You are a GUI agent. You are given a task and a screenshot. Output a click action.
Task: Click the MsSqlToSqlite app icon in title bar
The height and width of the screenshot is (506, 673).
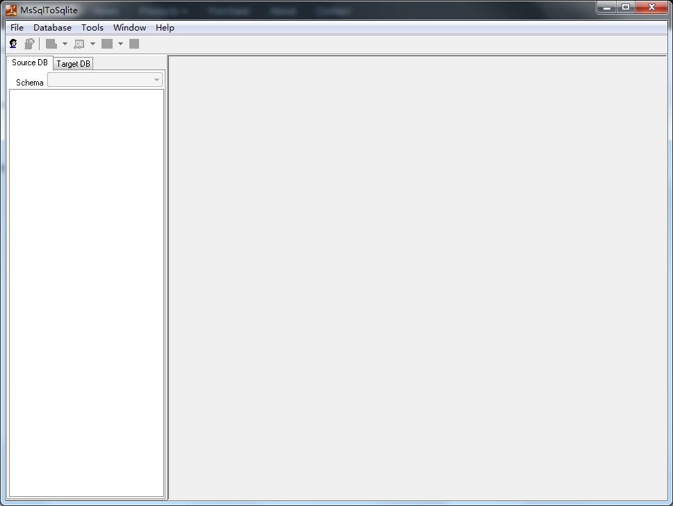click(x=11, y=10)
